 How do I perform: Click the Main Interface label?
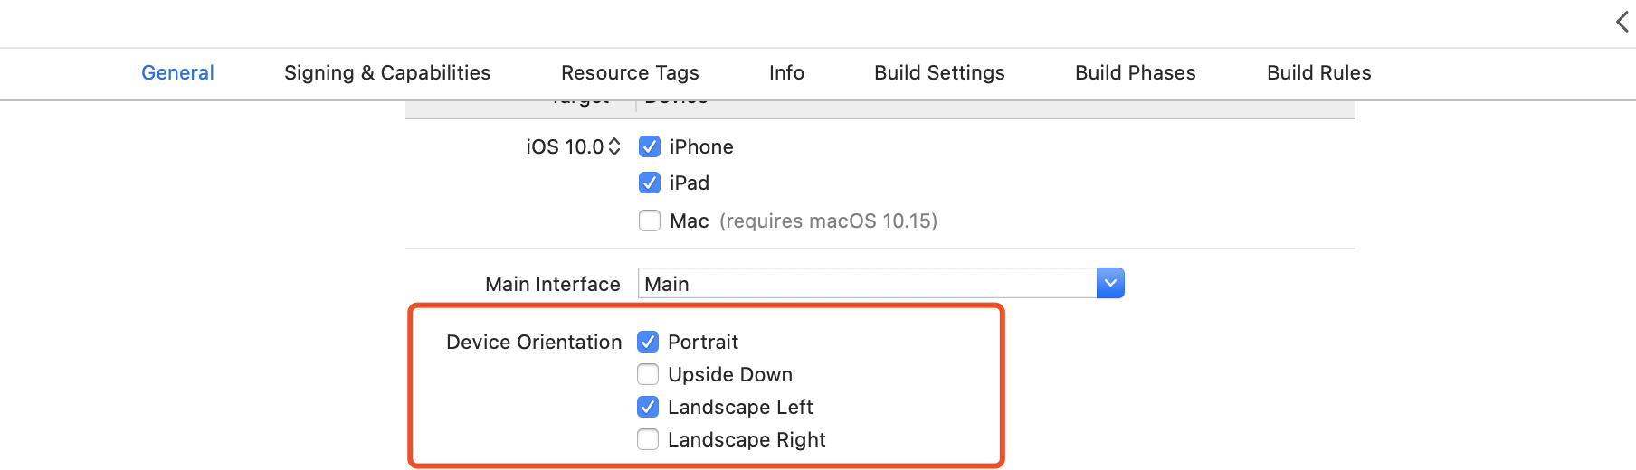[552, 285]
